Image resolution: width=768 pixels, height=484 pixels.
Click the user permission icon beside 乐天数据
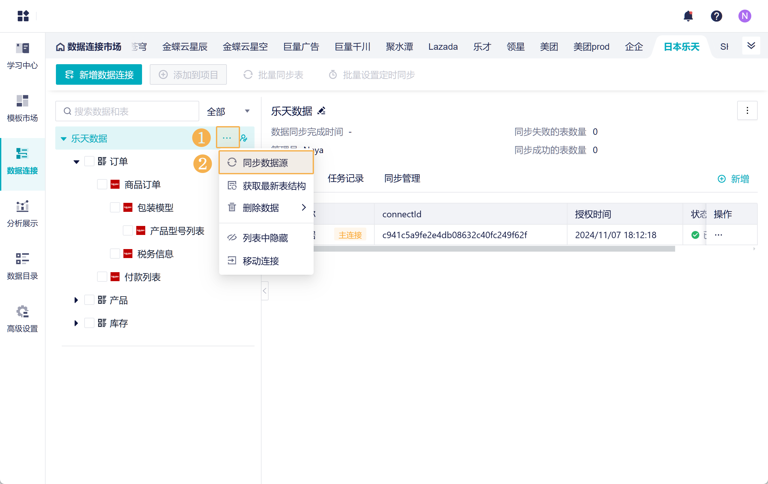point(244,138)
